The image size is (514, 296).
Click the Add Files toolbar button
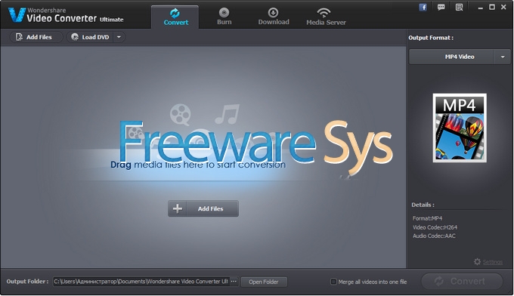[x=36, y=37]
